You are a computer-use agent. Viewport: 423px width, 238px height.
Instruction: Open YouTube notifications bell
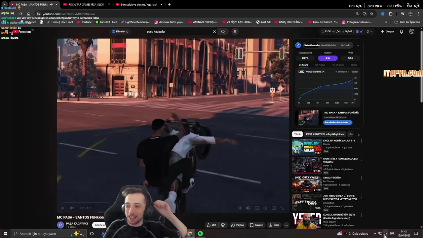(402, 32)
